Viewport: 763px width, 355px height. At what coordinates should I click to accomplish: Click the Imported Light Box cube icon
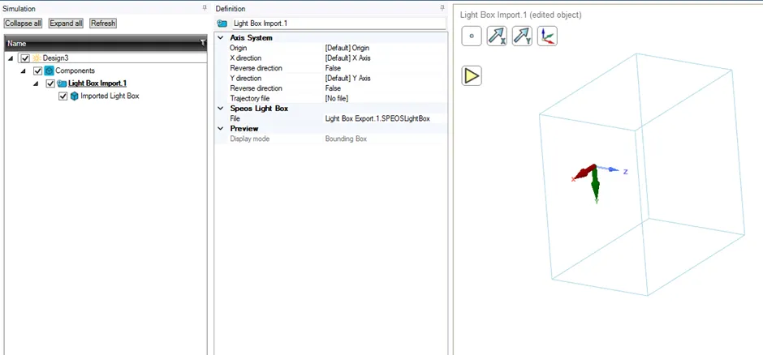point(75,96)
